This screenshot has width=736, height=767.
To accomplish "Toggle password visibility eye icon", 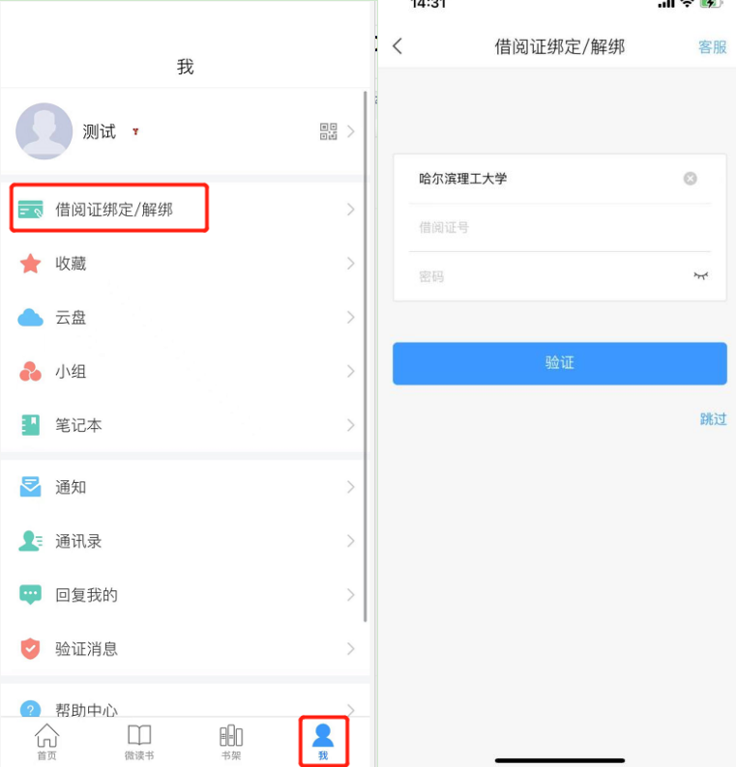I will [x=701, y=276].
